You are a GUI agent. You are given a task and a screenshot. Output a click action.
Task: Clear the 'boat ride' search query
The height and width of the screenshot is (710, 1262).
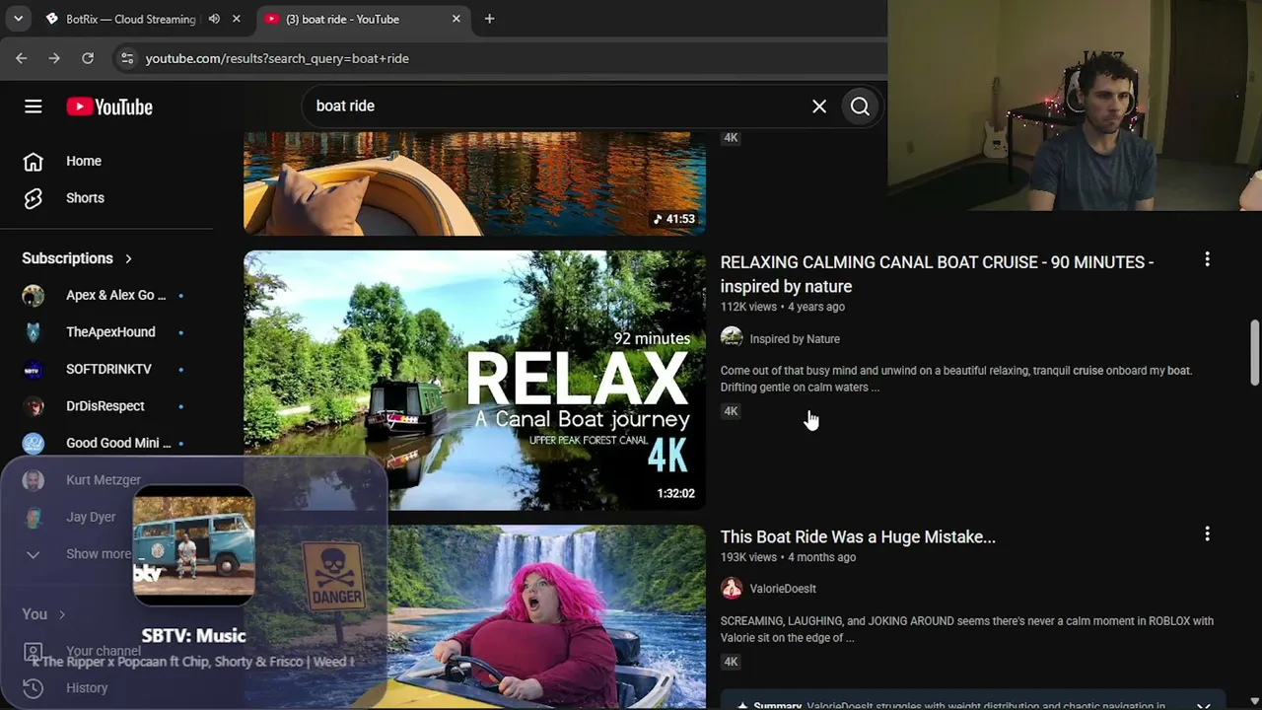point(819,106)
